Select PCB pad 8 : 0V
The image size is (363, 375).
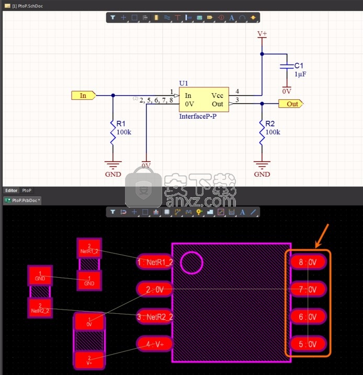(x=308, y=262)
